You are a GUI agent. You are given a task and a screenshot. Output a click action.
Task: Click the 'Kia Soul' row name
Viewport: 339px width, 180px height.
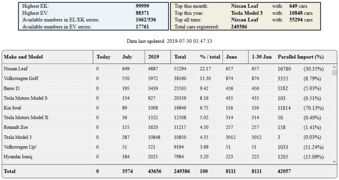point(12,108)
